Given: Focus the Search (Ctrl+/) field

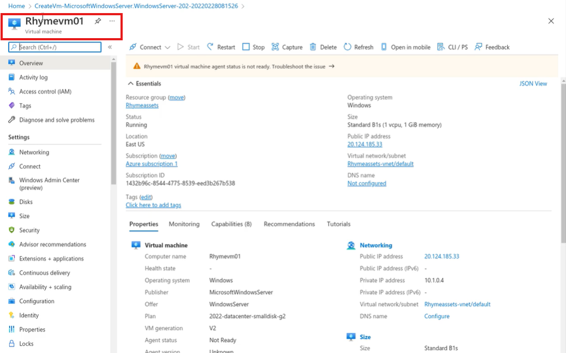Looking at the screenshot, I should [x=55, y=47].
